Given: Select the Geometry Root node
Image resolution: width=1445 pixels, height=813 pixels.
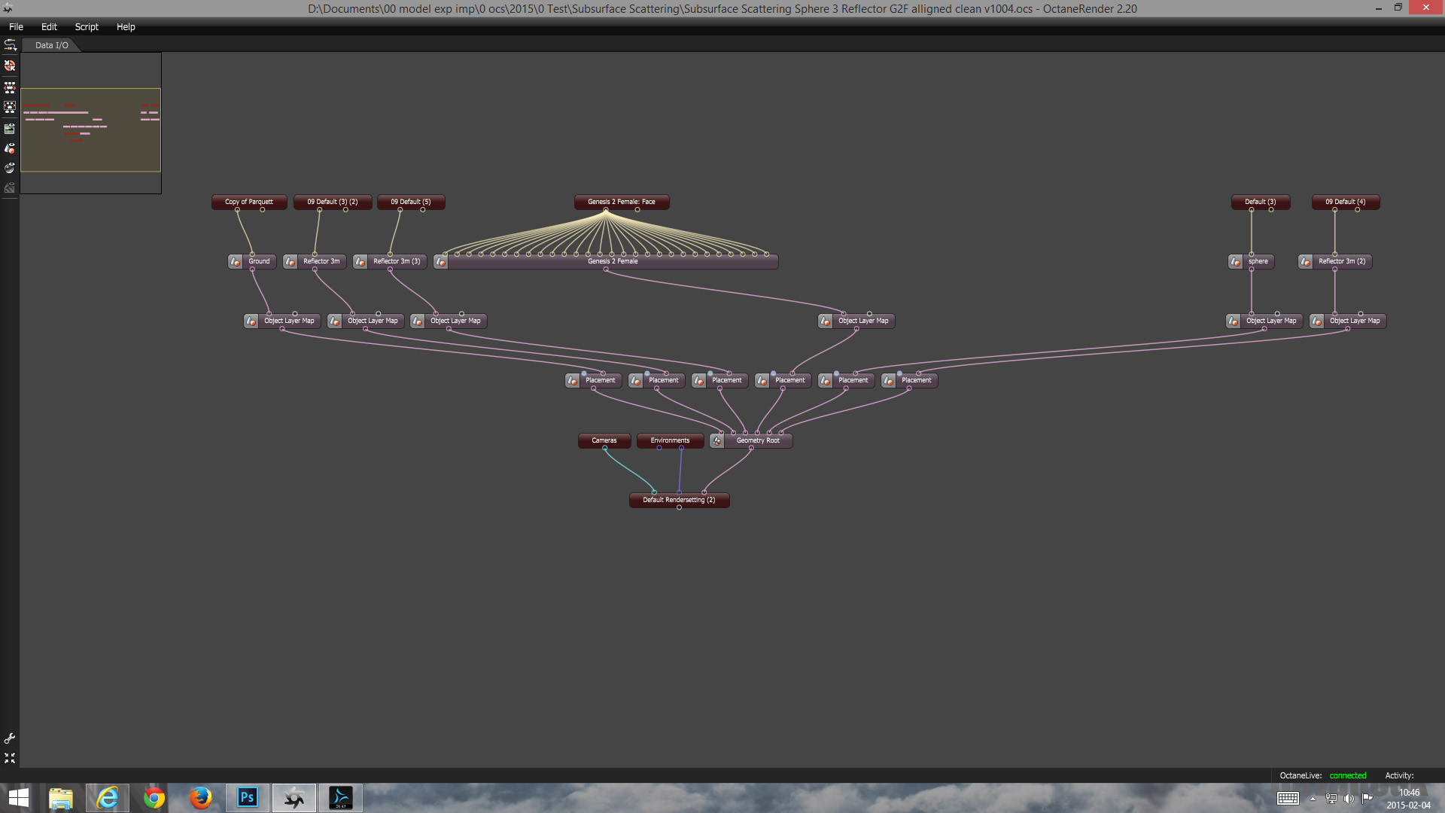Looking at the screenshot, I should [757, 440].
